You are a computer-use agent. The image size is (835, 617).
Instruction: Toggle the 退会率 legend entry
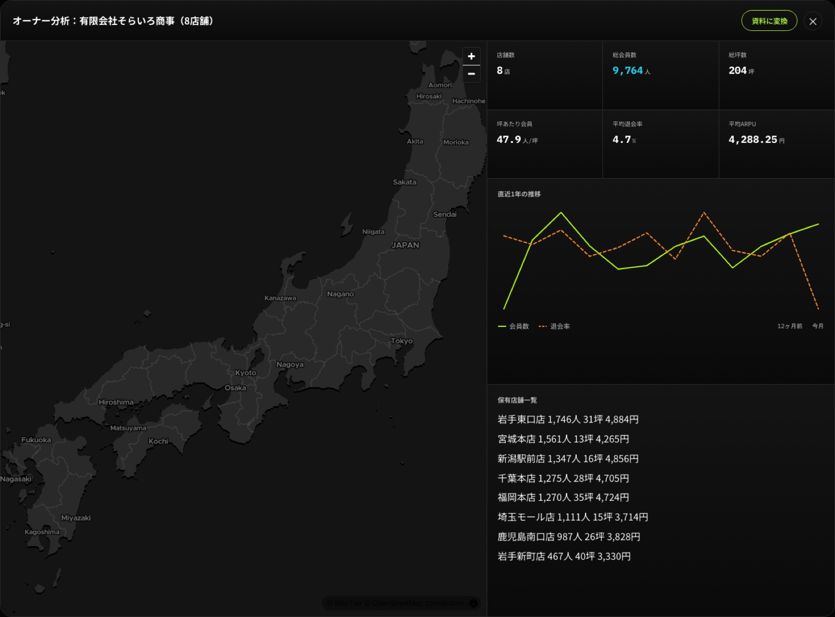pos(554,326)
